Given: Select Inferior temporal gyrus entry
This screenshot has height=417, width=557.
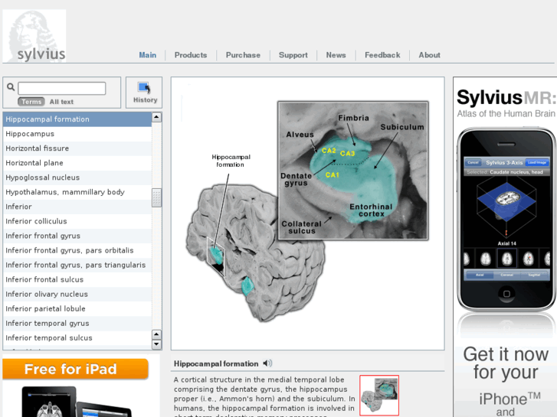Looking at the screenshot, I should pyautogui.click(x=77, y=324).
